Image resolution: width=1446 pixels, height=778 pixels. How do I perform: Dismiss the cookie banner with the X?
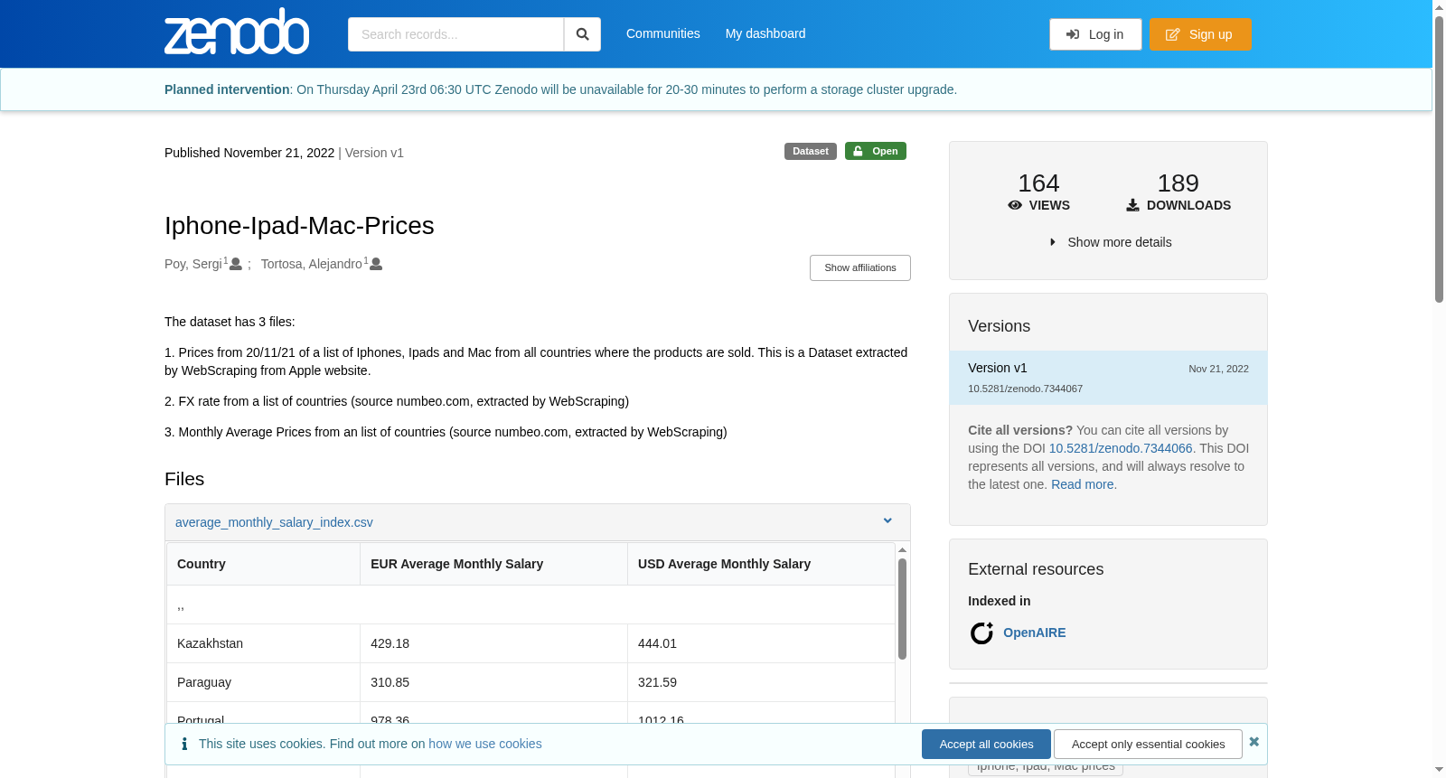[x=1254, y=742]
